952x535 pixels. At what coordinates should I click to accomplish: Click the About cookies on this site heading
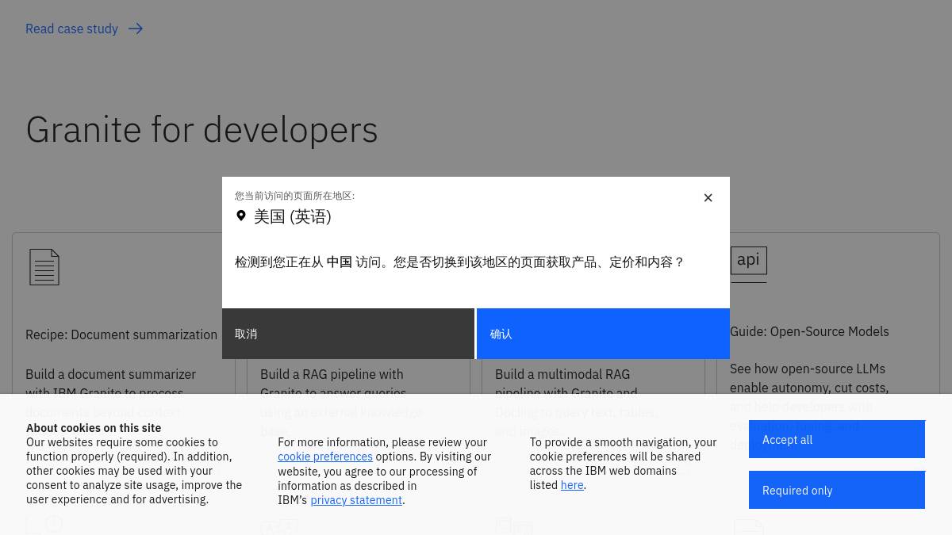point(94,428)
